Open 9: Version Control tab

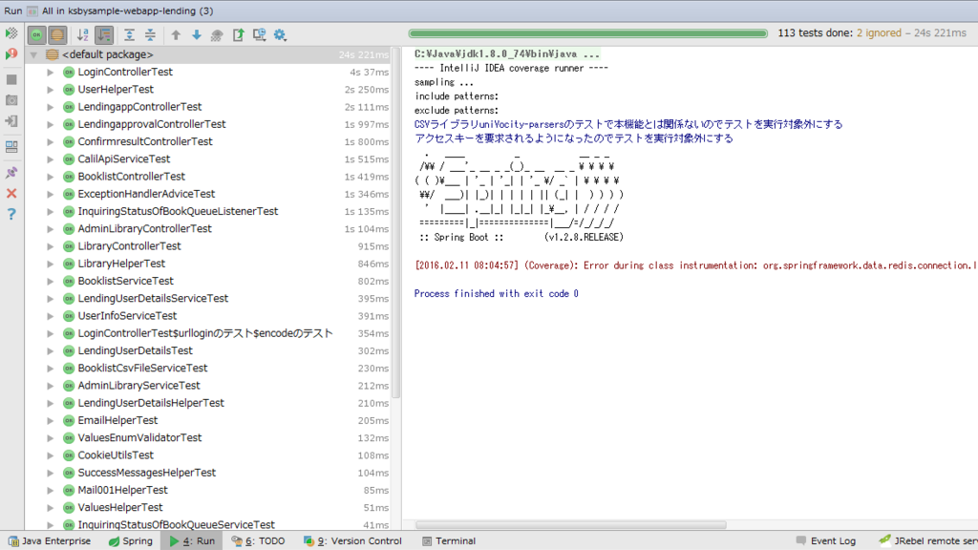[352, 541]
